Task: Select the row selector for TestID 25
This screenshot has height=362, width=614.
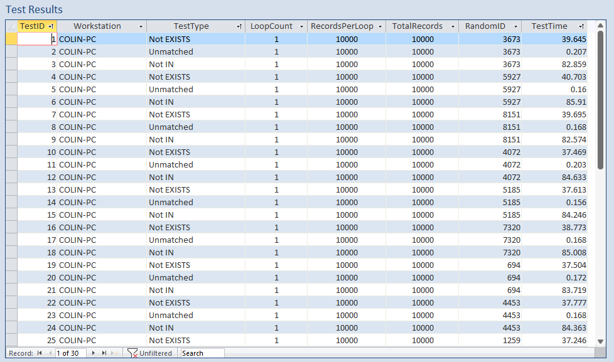Action: click(x=11, y=341)
